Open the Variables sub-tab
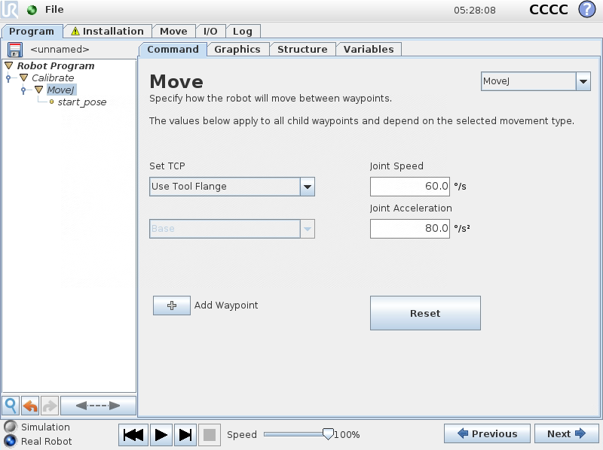The width and height of the screenshot is (603, 450). click(369, 50)
